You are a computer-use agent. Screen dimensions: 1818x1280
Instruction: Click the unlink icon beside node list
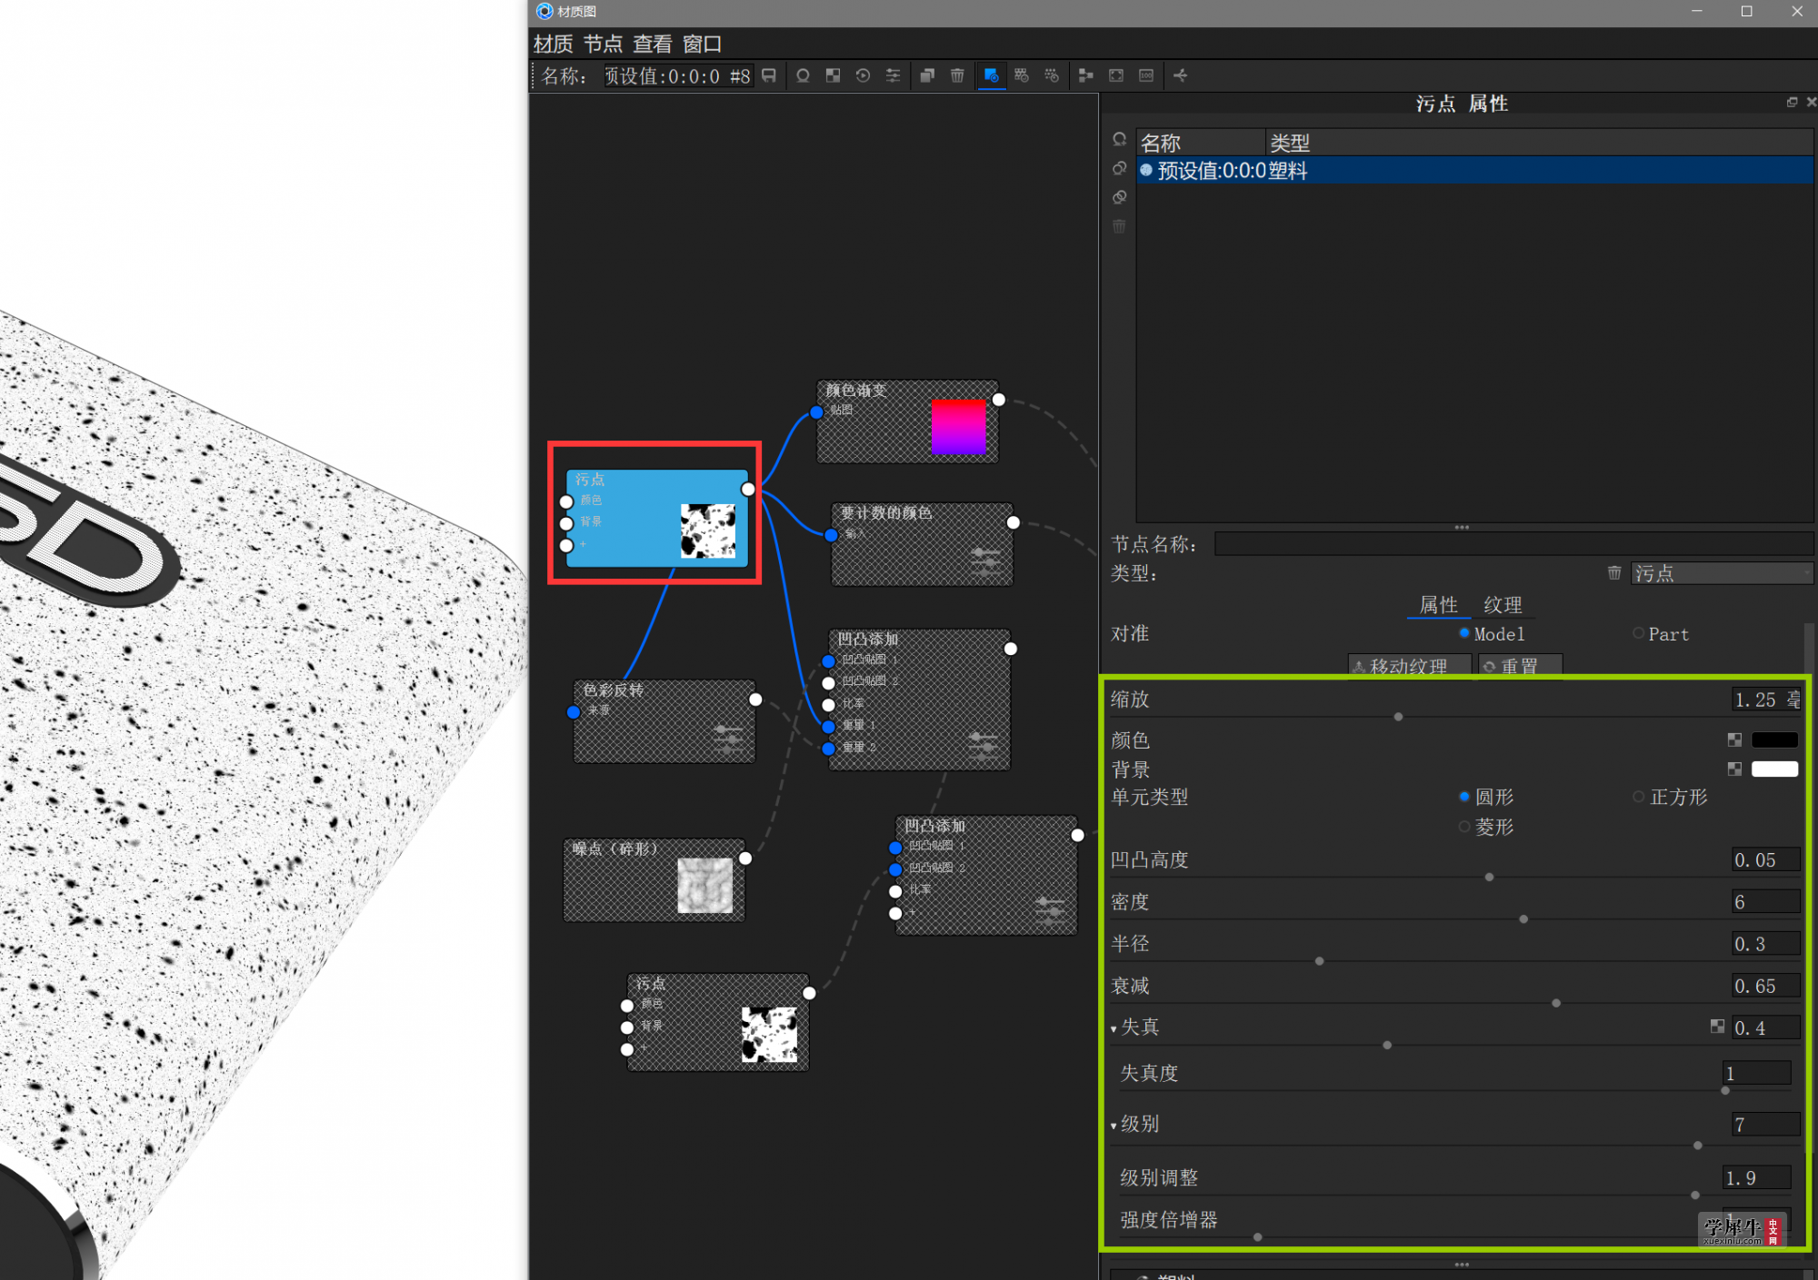(1119, 197)
